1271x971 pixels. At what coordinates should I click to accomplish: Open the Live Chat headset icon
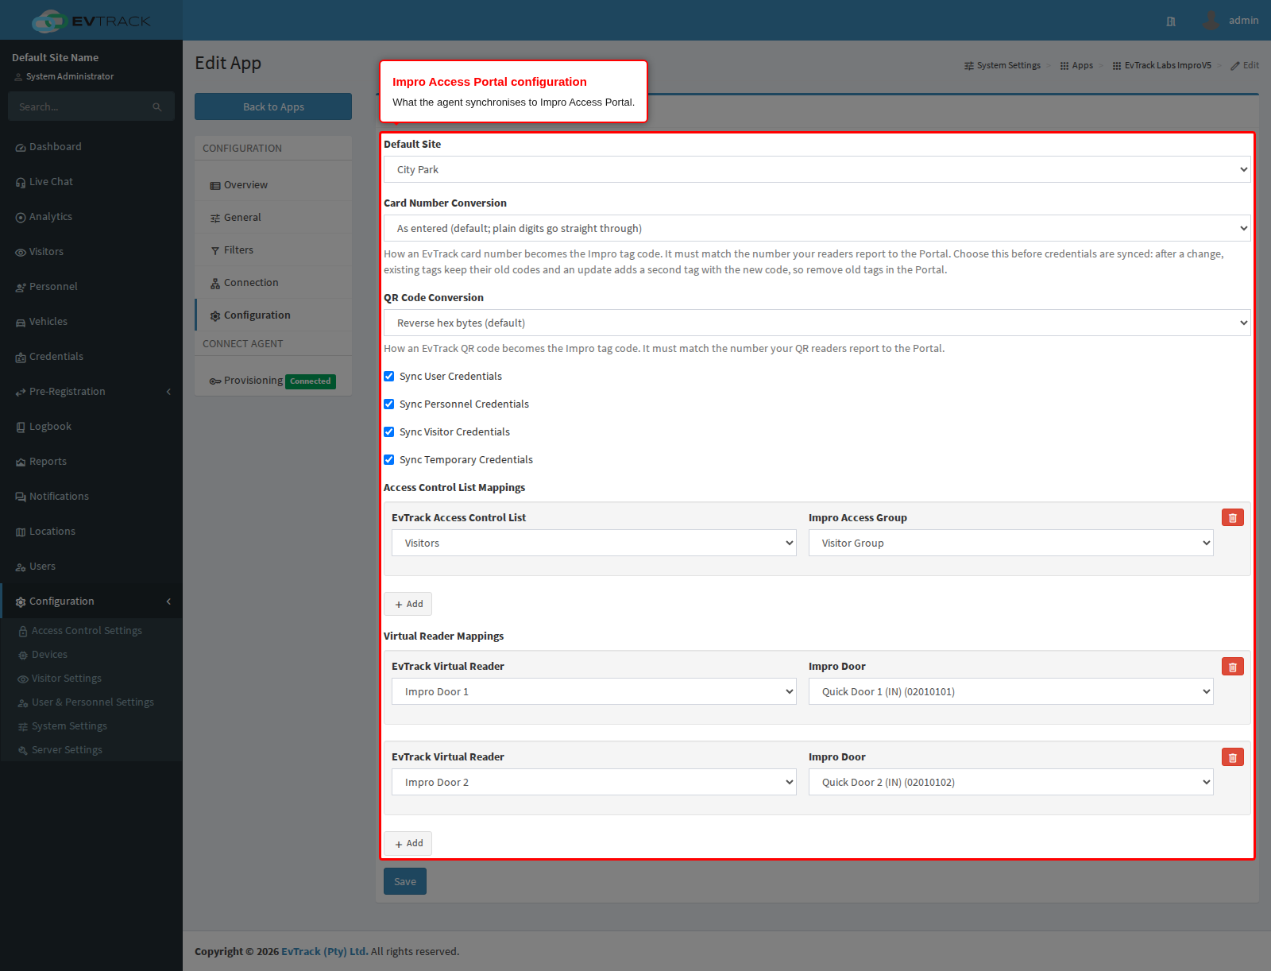(21, 183)
